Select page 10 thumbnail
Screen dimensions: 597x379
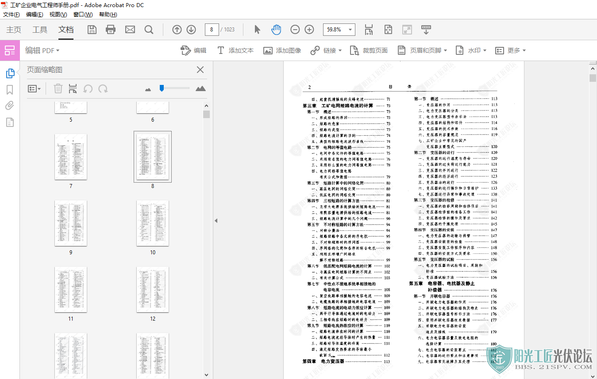pyautogui.click(x=153, y=223)
